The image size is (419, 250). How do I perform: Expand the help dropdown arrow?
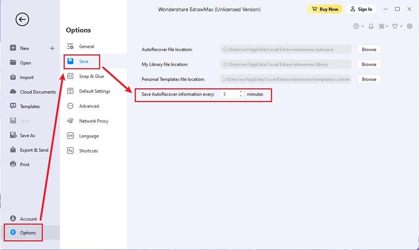point(362,26)
